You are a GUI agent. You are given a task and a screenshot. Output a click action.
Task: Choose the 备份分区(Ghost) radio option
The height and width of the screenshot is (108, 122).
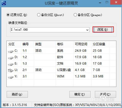[39, 15]
